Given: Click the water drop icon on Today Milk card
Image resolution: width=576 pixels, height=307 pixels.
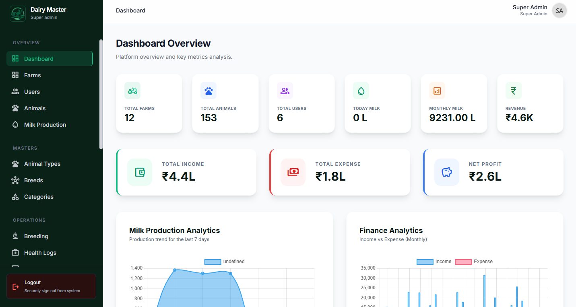Looking at the screenshot, I should (361, 91).
